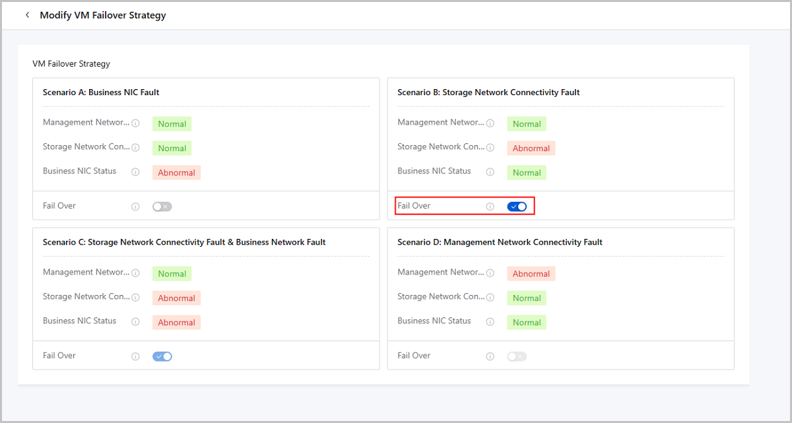Click the disabled Fail Over switch in Scenario D
Screen dimensions: 792x423
pos(517,356)
